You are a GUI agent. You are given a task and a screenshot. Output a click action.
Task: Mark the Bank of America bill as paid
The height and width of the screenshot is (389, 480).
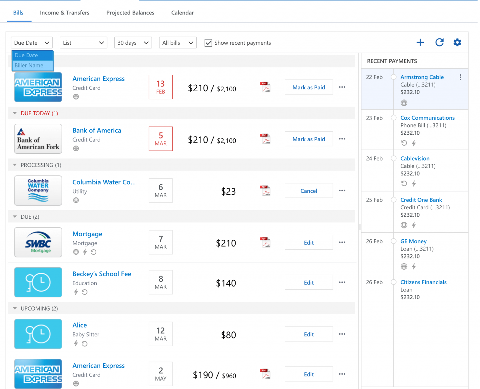[x=308, y=139]
